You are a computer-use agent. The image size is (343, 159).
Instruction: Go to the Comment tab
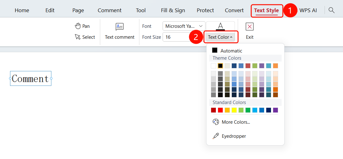[110, 10]
